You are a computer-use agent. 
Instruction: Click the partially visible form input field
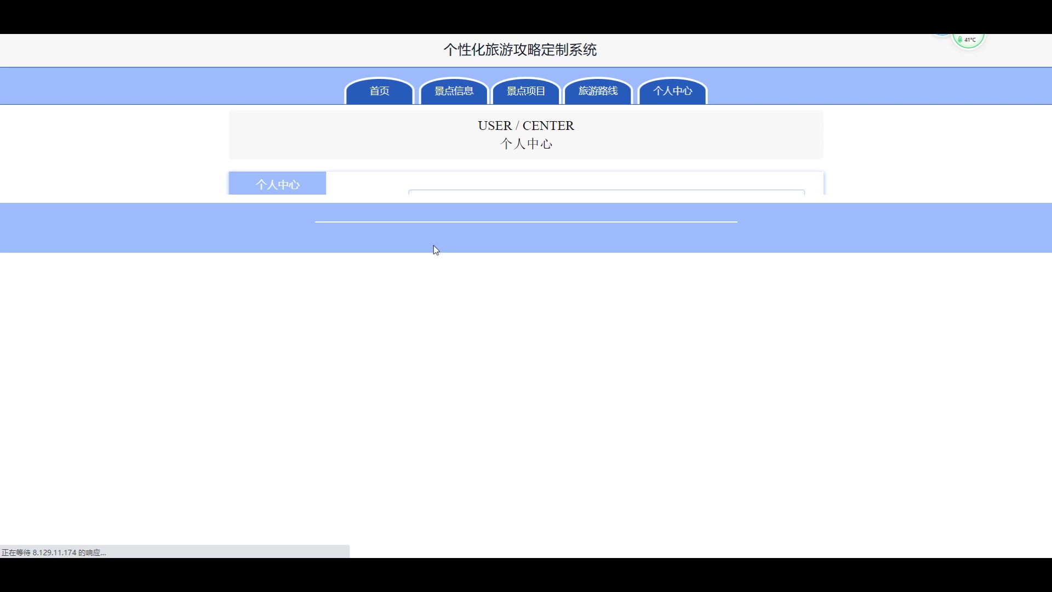pyautogui.click(x=606, y=192)
